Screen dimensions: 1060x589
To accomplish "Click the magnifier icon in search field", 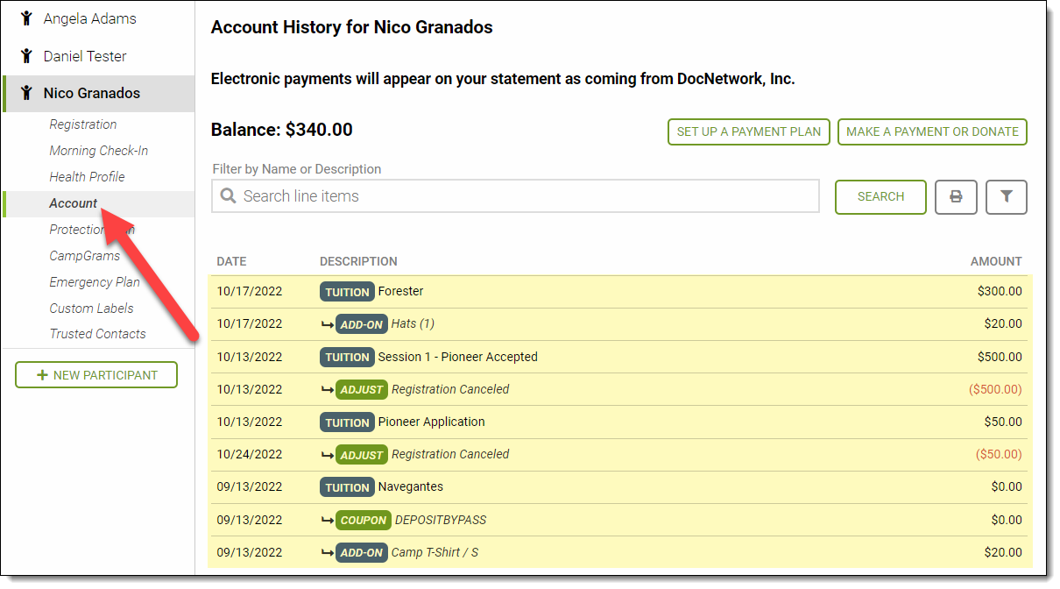I will [x=229, y=196].
